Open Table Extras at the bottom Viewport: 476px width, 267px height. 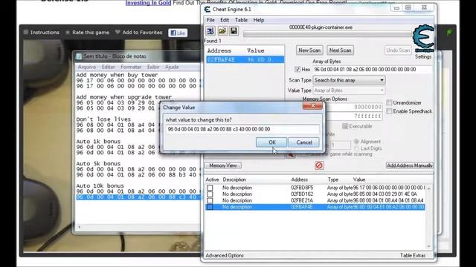413,255
